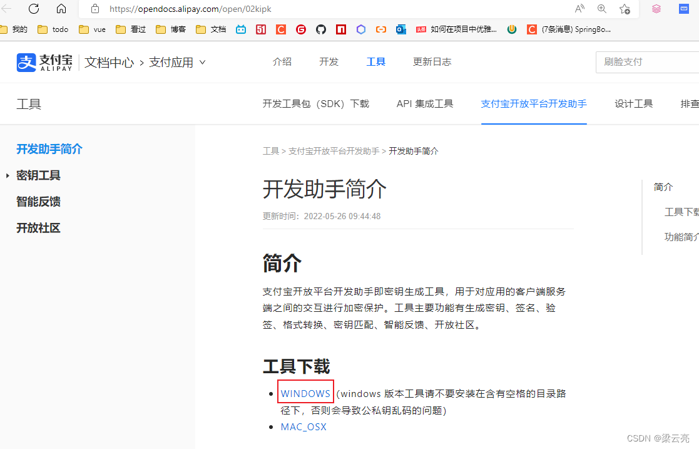The image size is (699, 449).
Task: Click 支付宝开放平台开发助手 breadcrumb link
Action: (x=334, y=152)
